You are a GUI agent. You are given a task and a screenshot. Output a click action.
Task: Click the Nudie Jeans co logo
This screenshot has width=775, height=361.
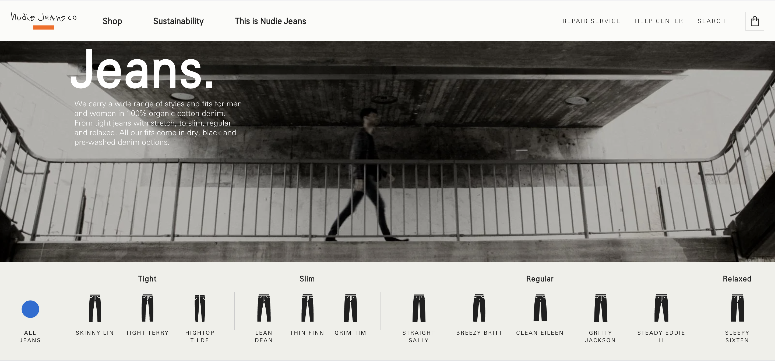coord(44,20)
